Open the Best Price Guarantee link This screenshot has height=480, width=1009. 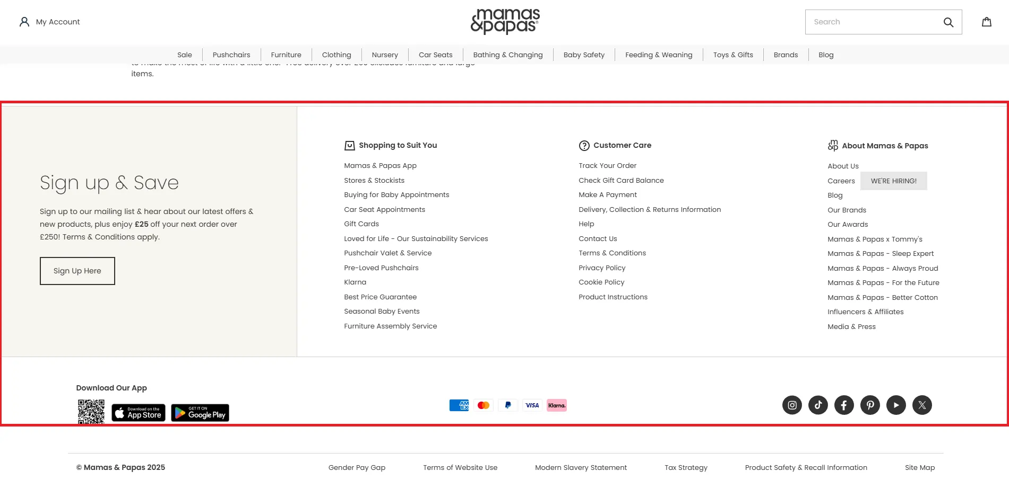(381, 297)
